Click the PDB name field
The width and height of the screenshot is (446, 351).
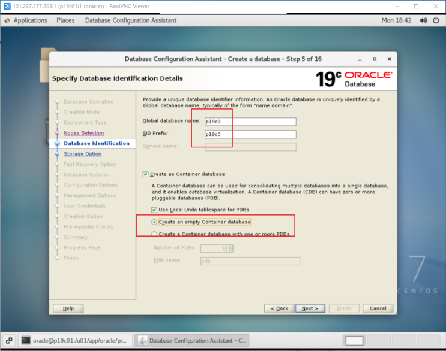[x=250, y=261]
